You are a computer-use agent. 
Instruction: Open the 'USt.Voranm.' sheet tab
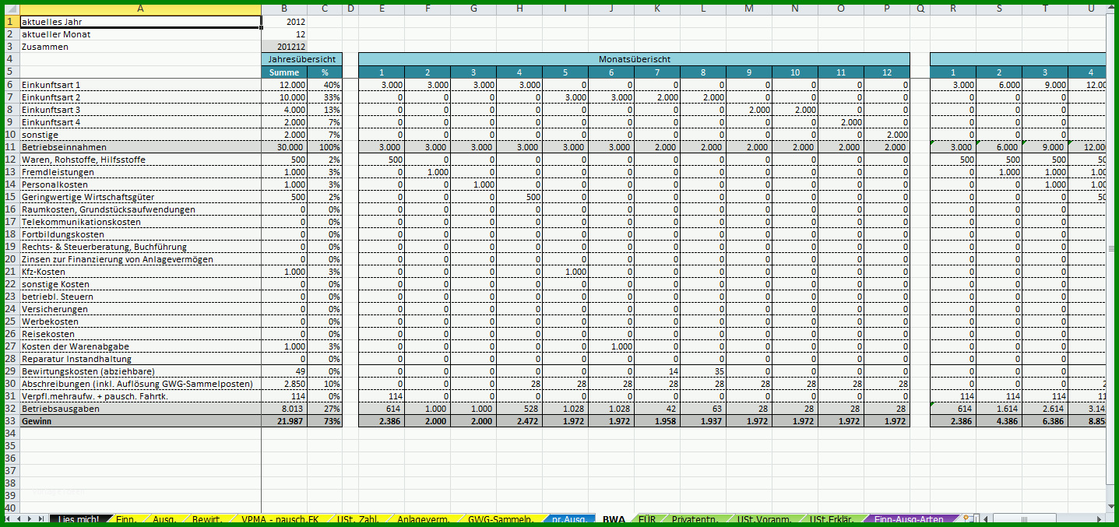point(765,519)
